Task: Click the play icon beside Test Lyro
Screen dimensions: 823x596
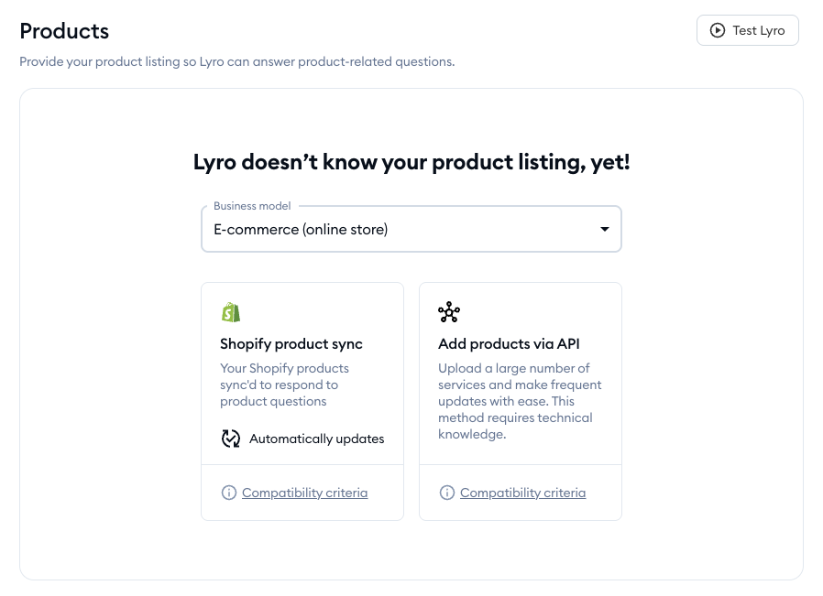Action: (x=718, y=30)
